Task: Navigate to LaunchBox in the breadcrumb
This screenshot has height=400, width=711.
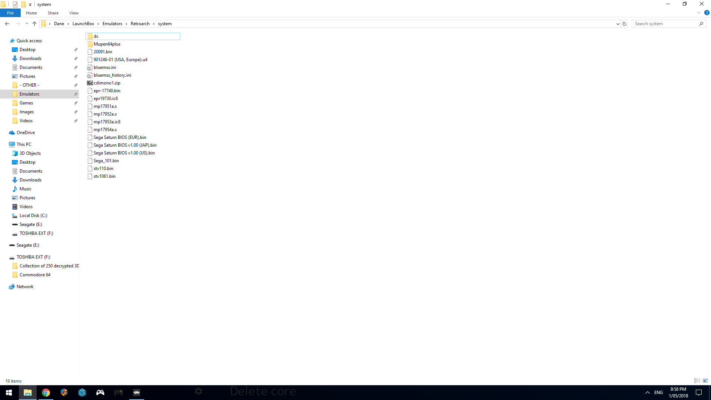Action: tap(83, 24)
